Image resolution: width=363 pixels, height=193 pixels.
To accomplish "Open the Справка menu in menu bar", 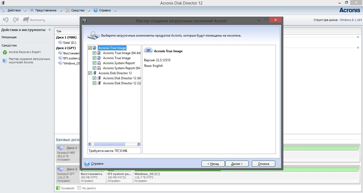I will click(105, 10).
